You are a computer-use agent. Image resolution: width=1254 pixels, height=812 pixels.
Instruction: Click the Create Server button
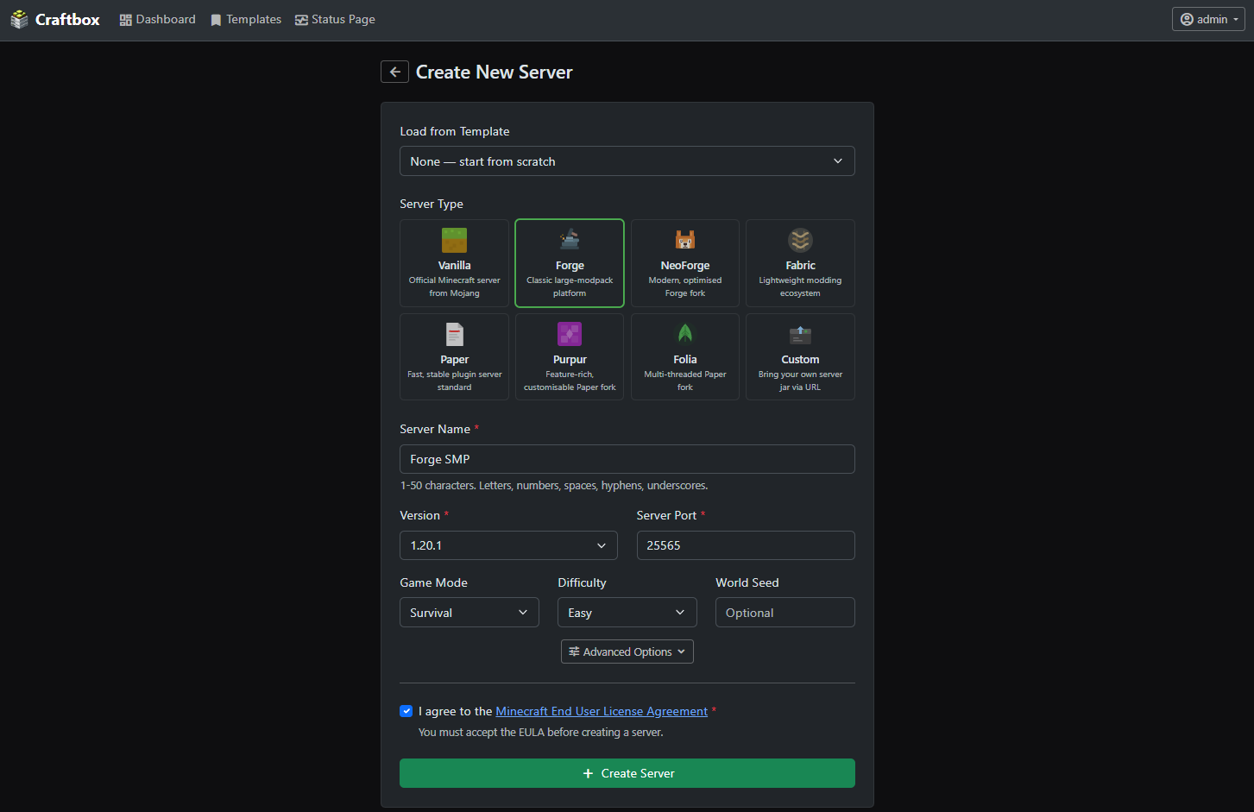pyautogui.click(x=627, y=773)
